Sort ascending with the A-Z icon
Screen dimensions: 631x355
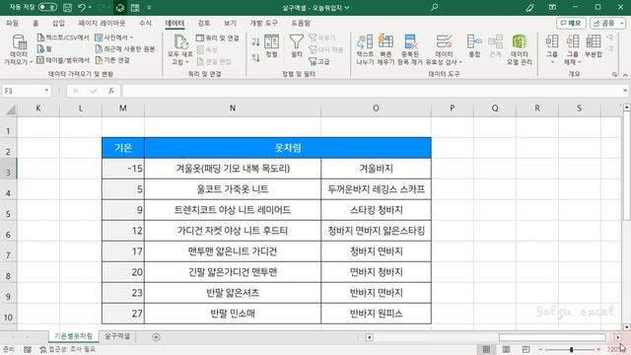coord(255,41)
